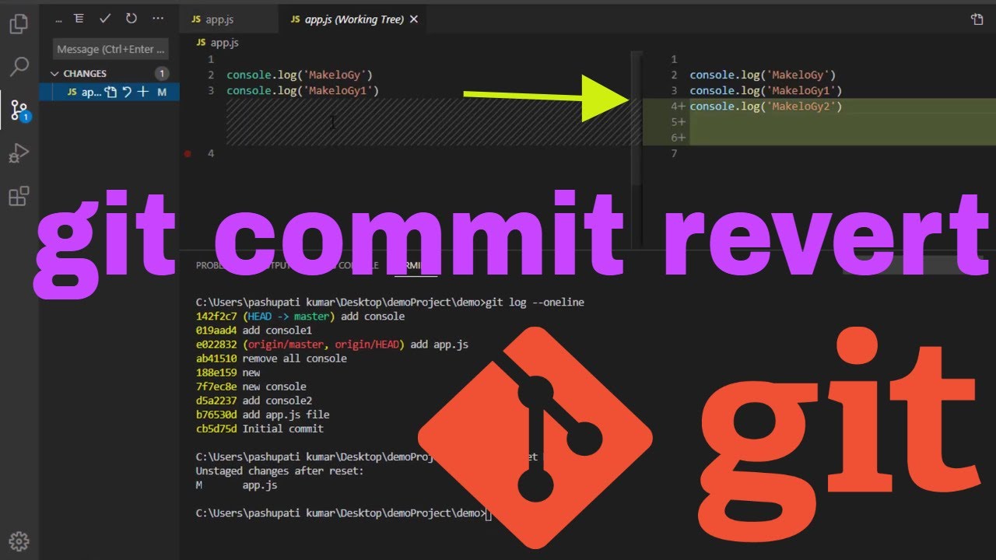
Task: Click 'cb5d75d Initial commit' terminal line
Action: (260, 429)
